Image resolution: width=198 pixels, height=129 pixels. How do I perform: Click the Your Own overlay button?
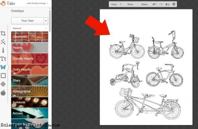(x=27, y=21)
